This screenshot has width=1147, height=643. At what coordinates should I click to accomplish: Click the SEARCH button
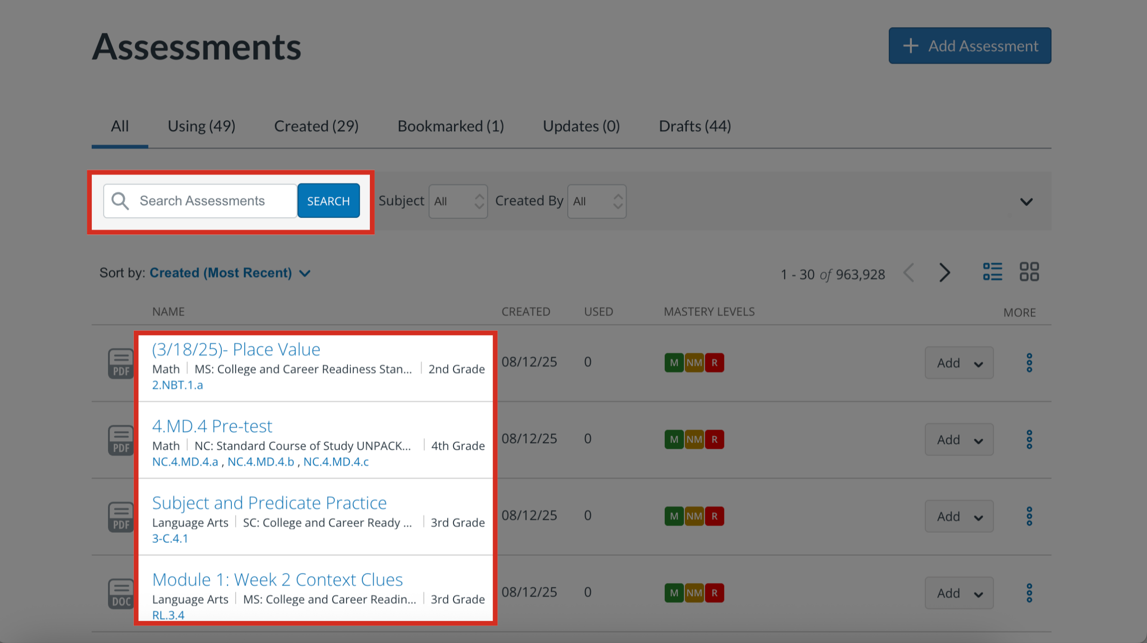tap(328, 200)
